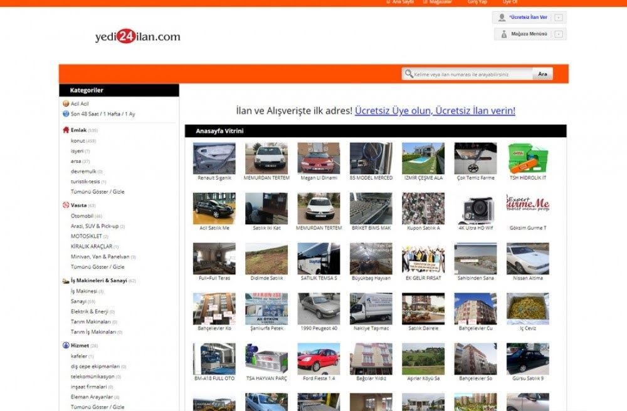This screenshot has height=411, width=627.
Task: Open the BRİKET BİMS MAK listing thumbnail
Action: coord(371,209)
